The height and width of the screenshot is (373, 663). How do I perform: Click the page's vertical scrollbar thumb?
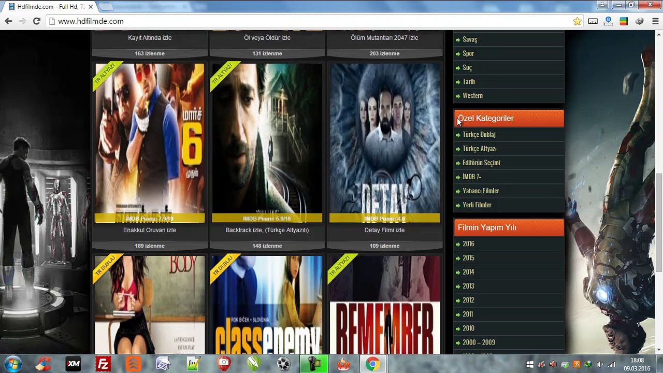[x=659, y=222]
